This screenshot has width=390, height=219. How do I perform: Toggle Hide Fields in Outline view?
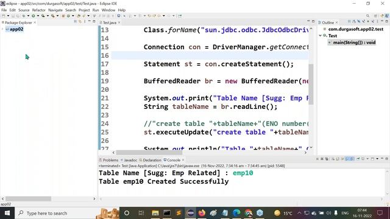[359, 22]
